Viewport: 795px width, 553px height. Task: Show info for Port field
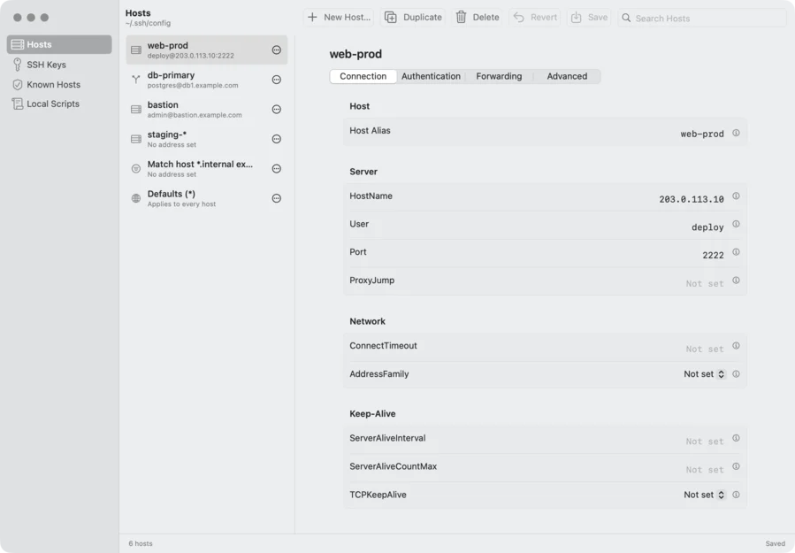pyautogui.click(x=736, y=251)
